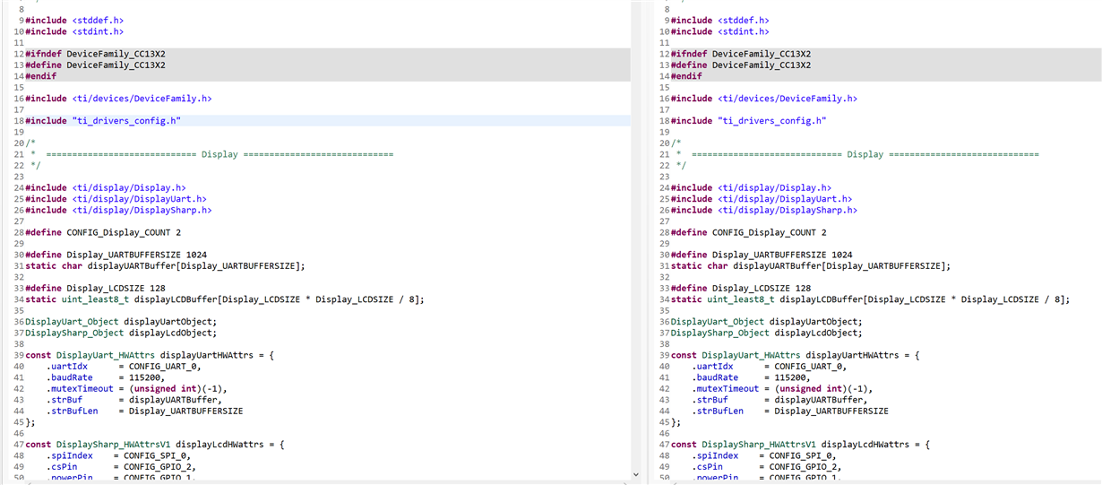Click '.strBufLen' line in left pane

[144, 411]
